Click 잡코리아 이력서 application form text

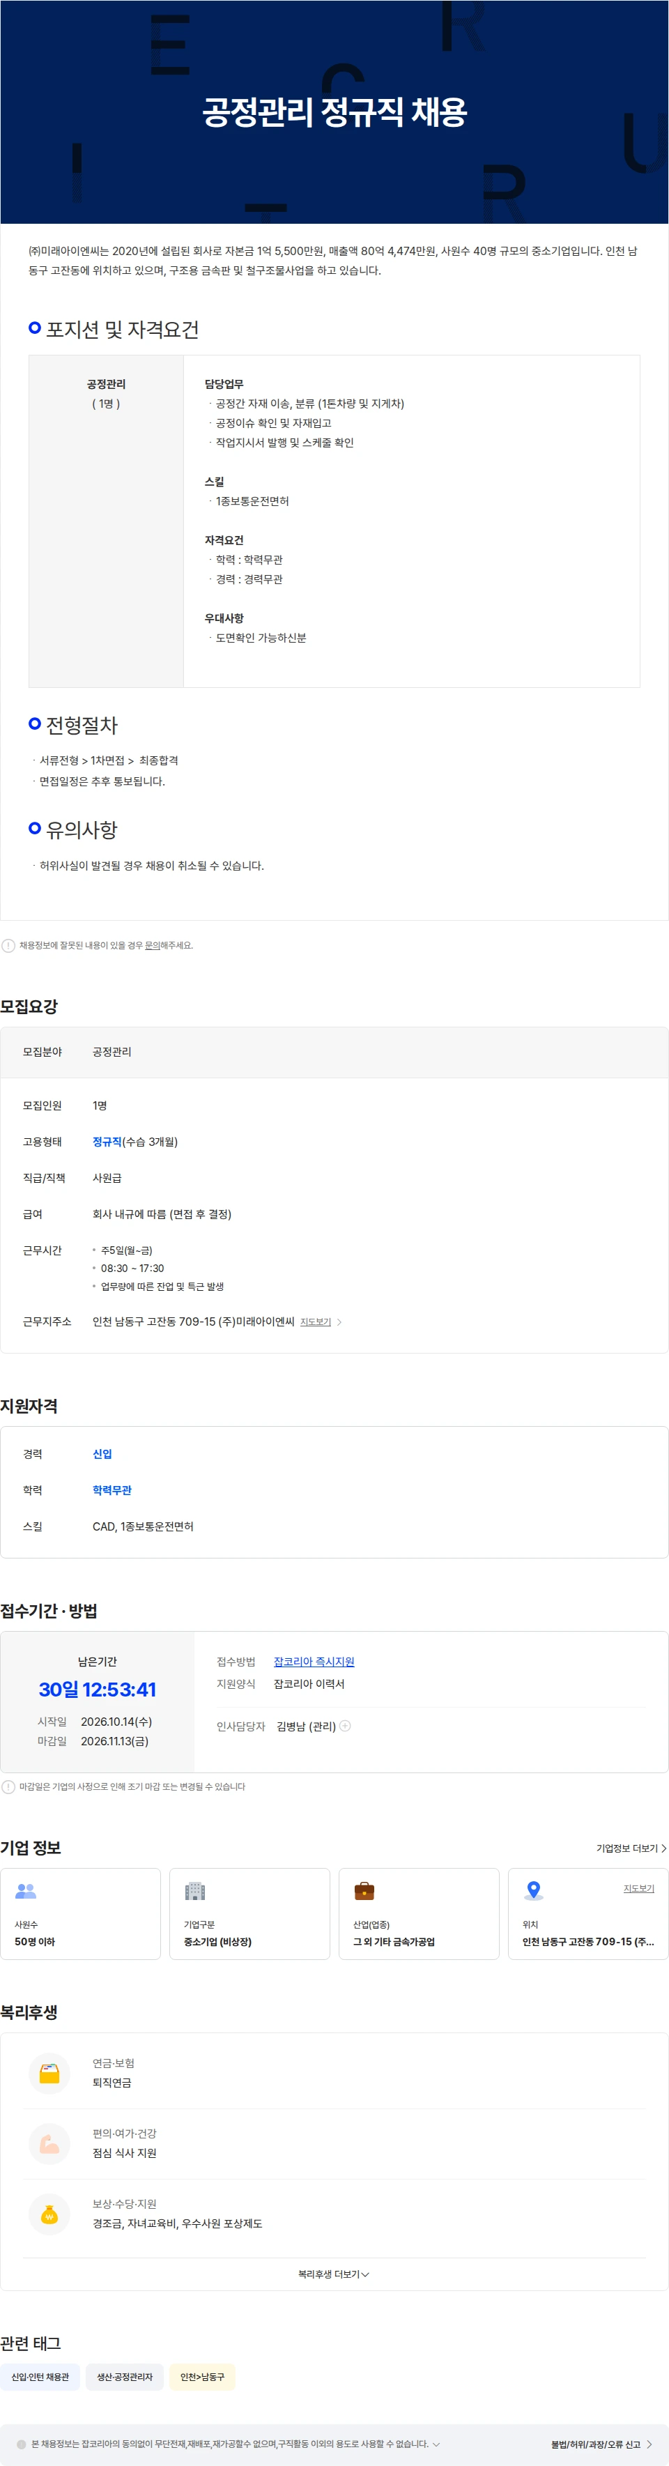pyautogui.click(x=309, y=1684)
